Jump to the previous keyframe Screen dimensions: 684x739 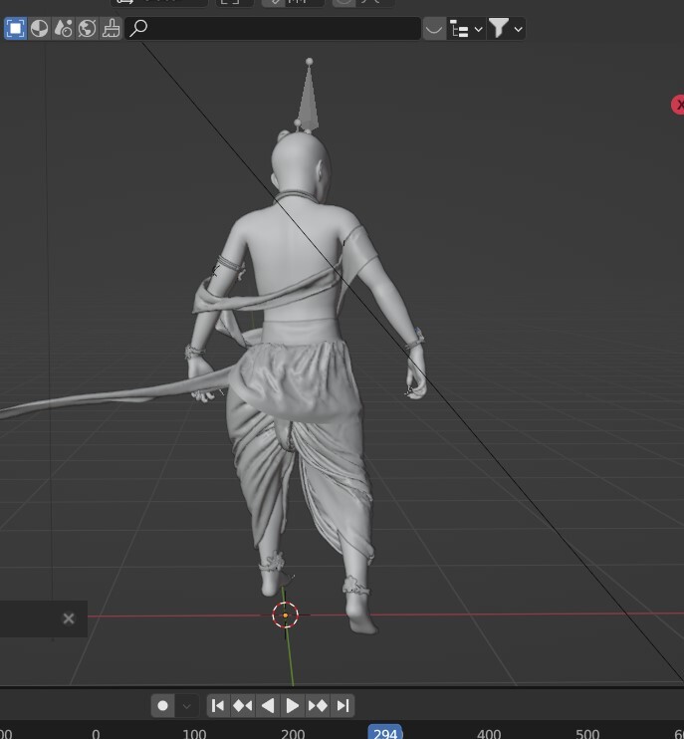pyautogui.click(x=243, y=705)
